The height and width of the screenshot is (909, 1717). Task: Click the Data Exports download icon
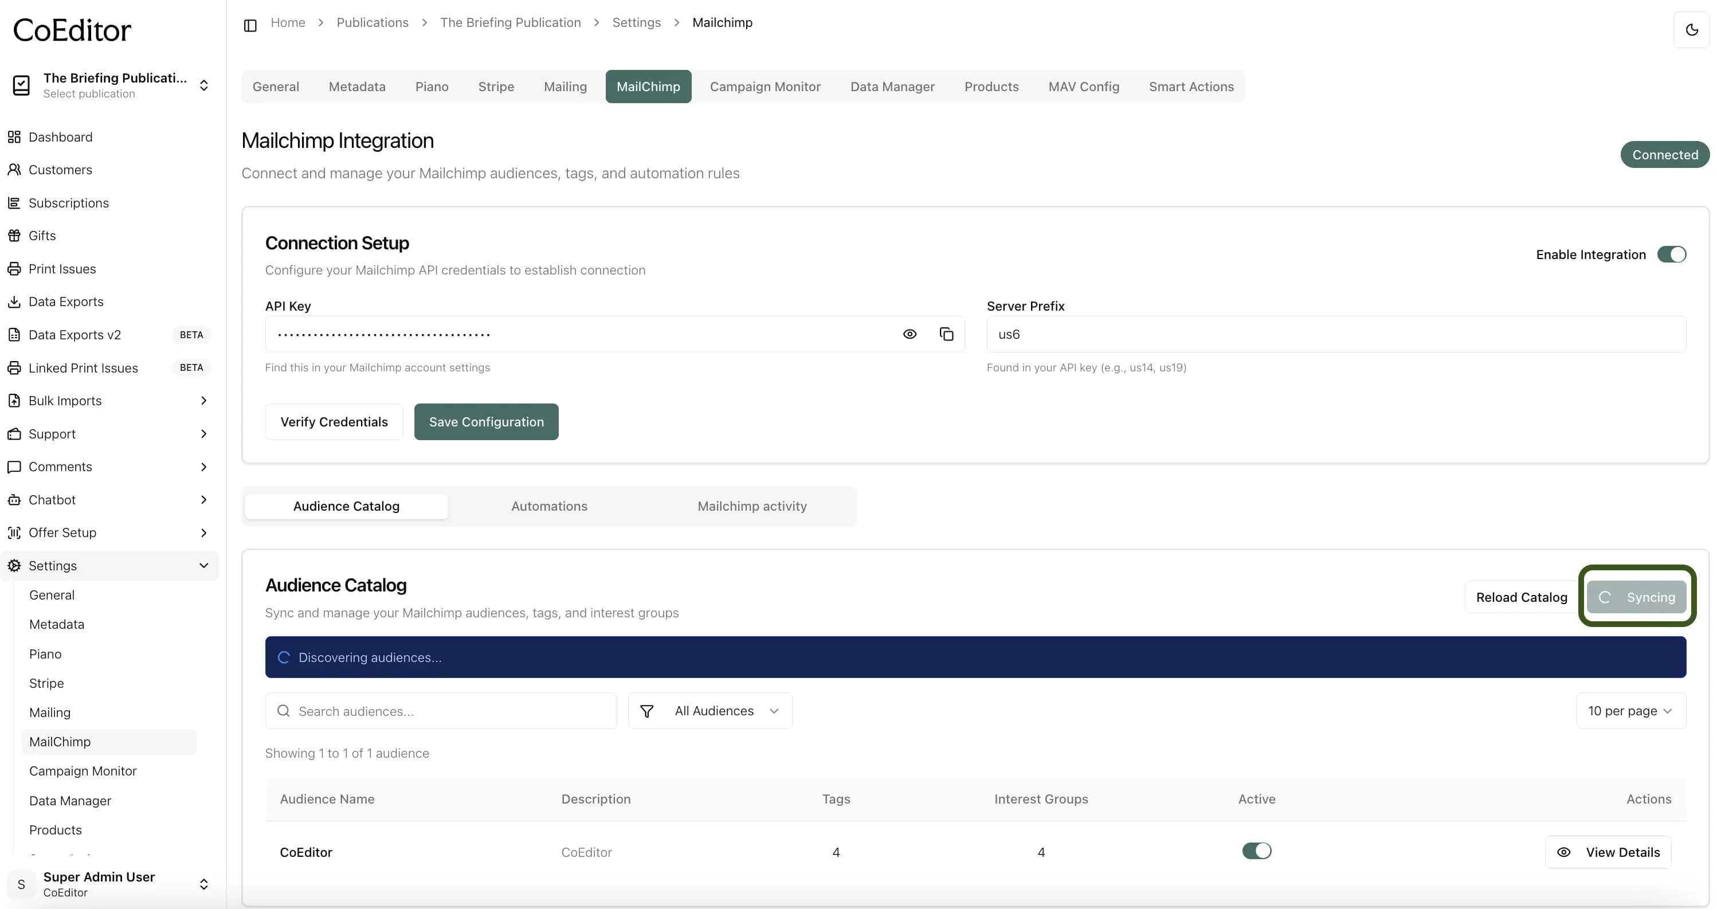(x=14, y=301)
